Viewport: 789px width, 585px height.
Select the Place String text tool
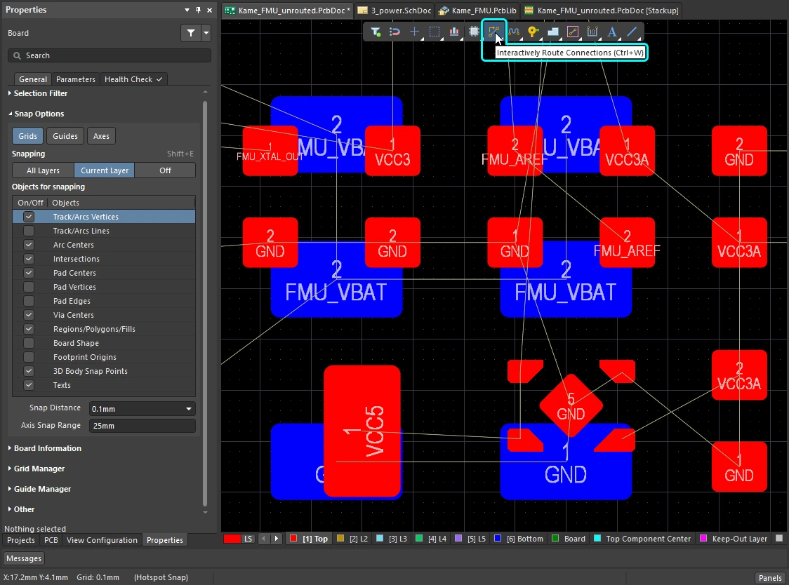(612, 32)
